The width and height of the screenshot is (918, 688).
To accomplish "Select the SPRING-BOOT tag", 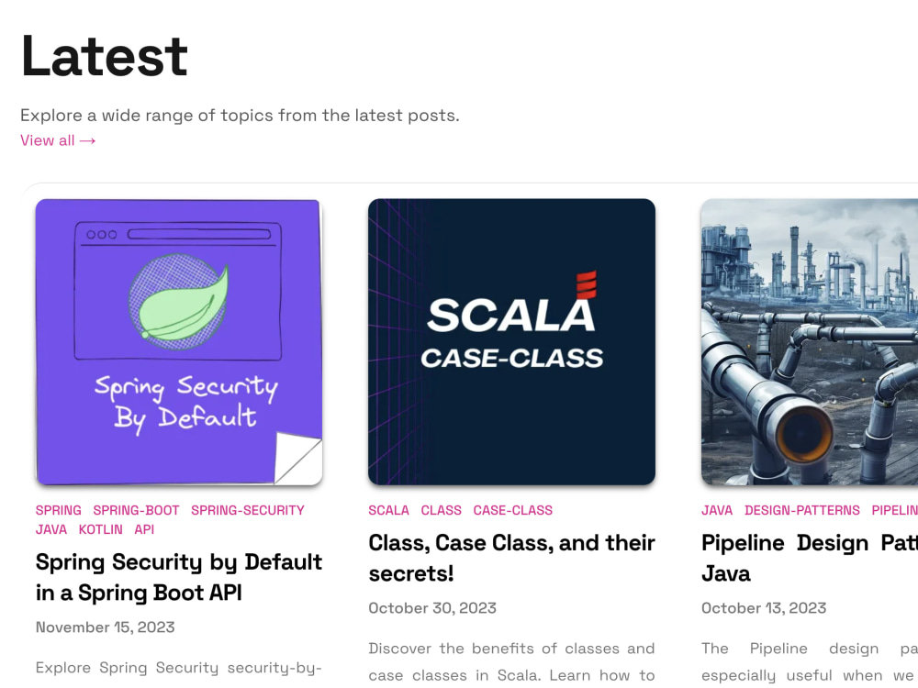I will (136, 510).
